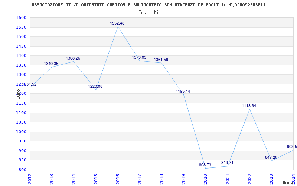Click the x-axis year label 2020
297x186 pixels.
click(206, 179)
